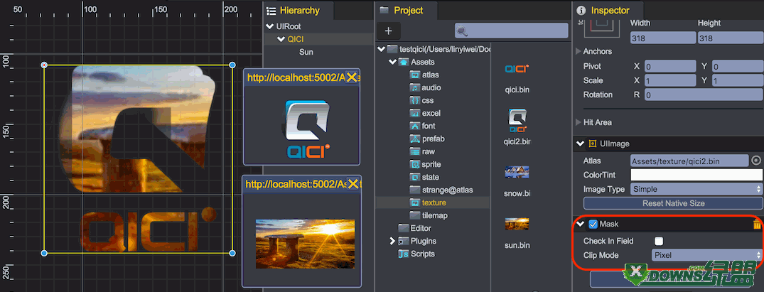Open the Editor folder

coord(414,228)
